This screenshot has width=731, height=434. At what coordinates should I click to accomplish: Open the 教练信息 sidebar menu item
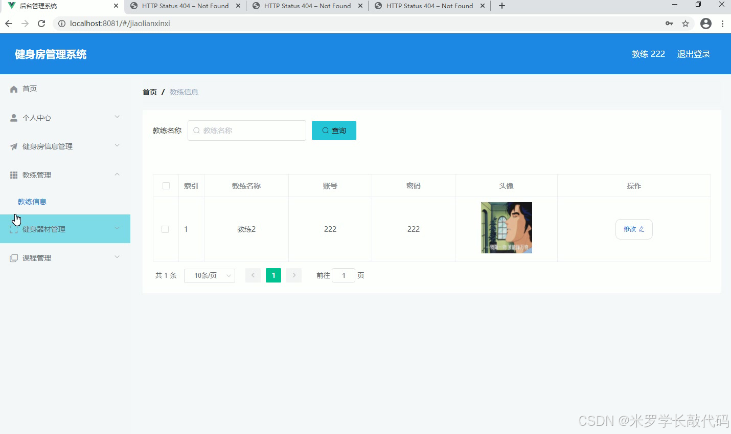tap(32, 201)
